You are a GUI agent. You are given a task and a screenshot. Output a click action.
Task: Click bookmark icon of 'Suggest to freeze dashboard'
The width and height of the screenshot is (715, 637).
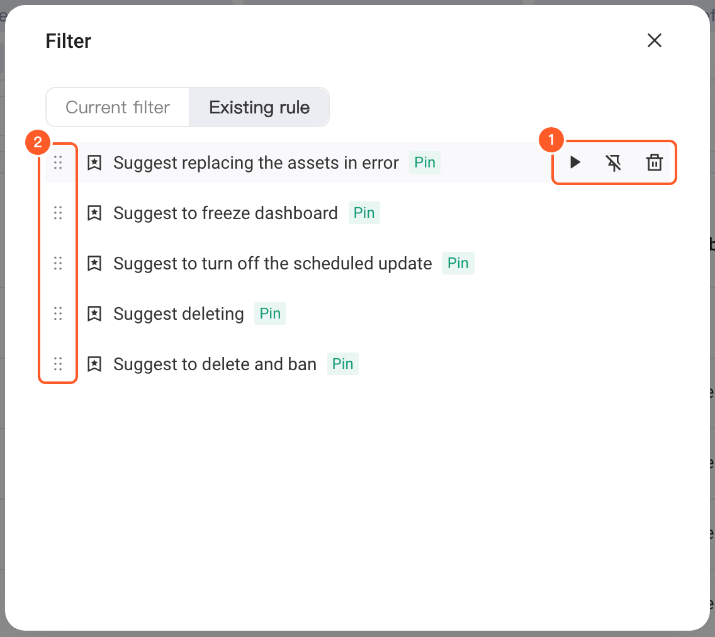[94, 213]
